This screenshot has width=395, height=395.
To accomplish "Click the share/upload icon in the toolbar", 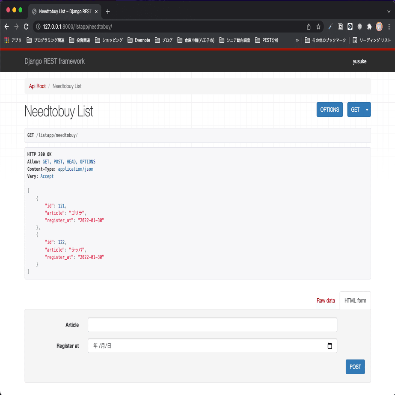I will pyautogui.click(x=309, y=27).
